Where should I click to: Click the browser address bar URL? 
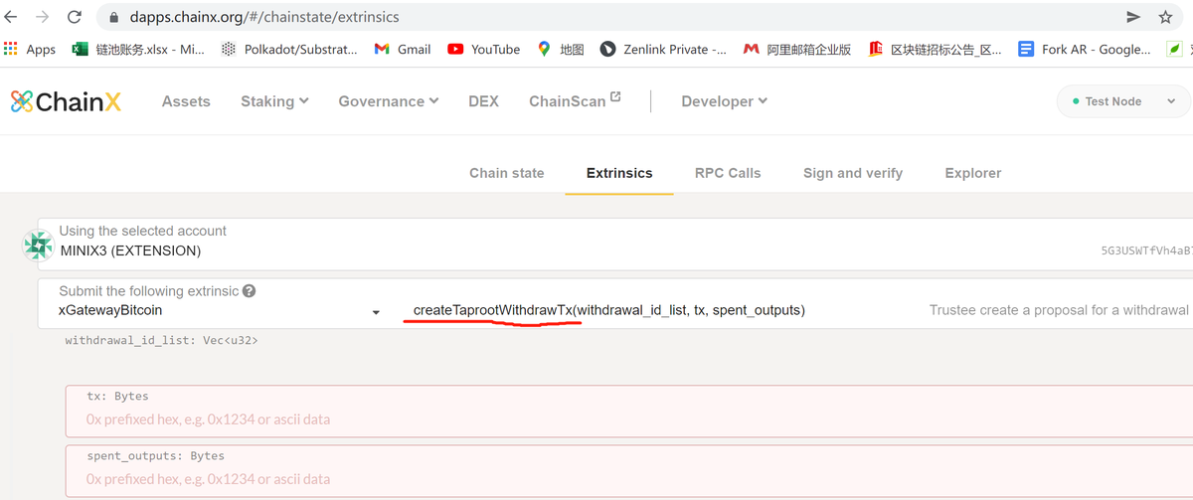click(x=266, y=17)
